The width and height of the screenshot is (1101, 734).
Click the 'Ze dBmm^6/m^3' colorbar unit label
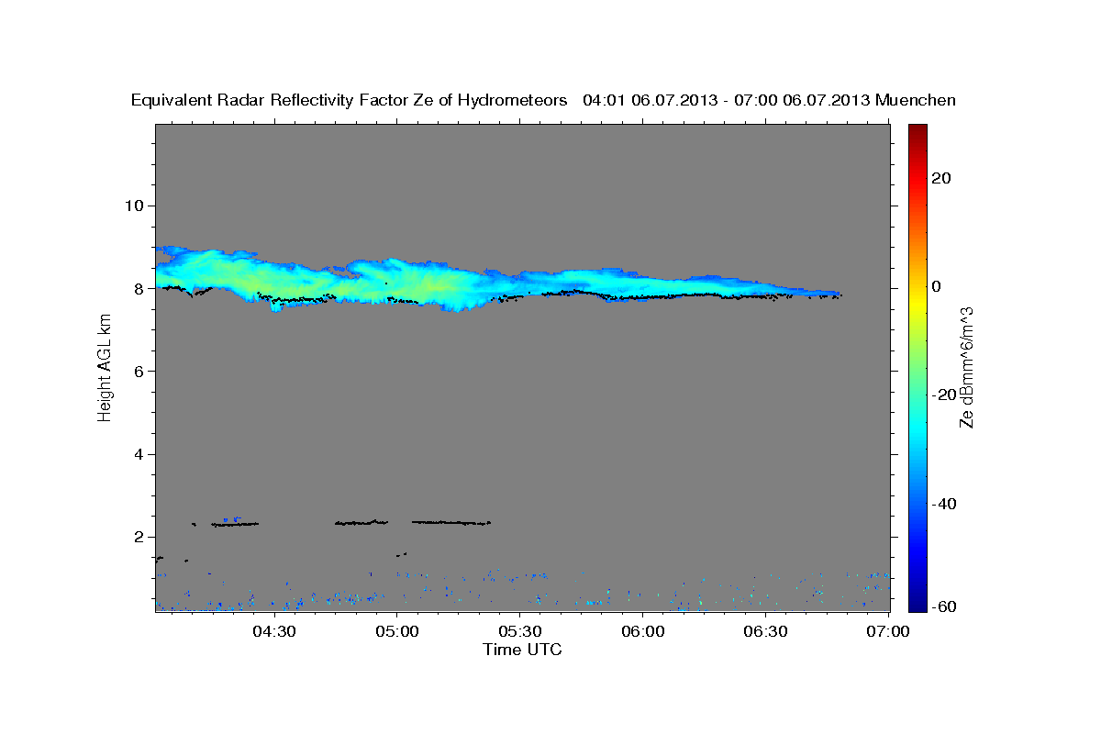coord(966,367)
